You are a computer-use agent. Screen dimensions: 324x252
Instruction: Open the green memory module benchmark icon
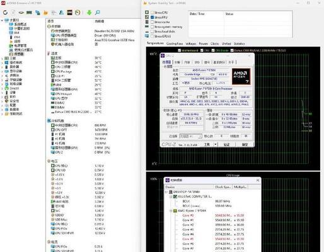(29, 13)
